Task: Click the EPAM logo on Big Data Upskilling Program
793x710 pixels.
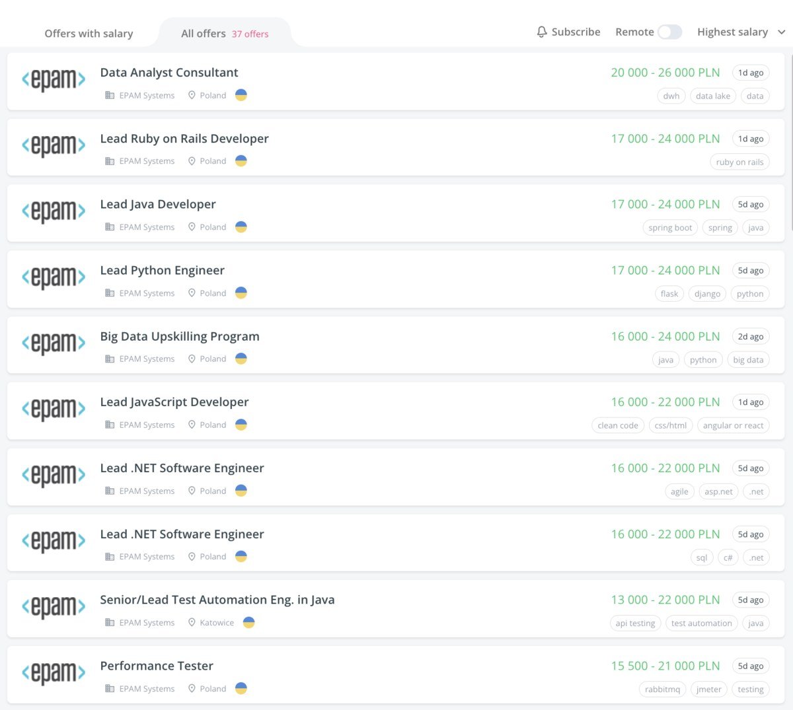Action: tap(54, 343)
